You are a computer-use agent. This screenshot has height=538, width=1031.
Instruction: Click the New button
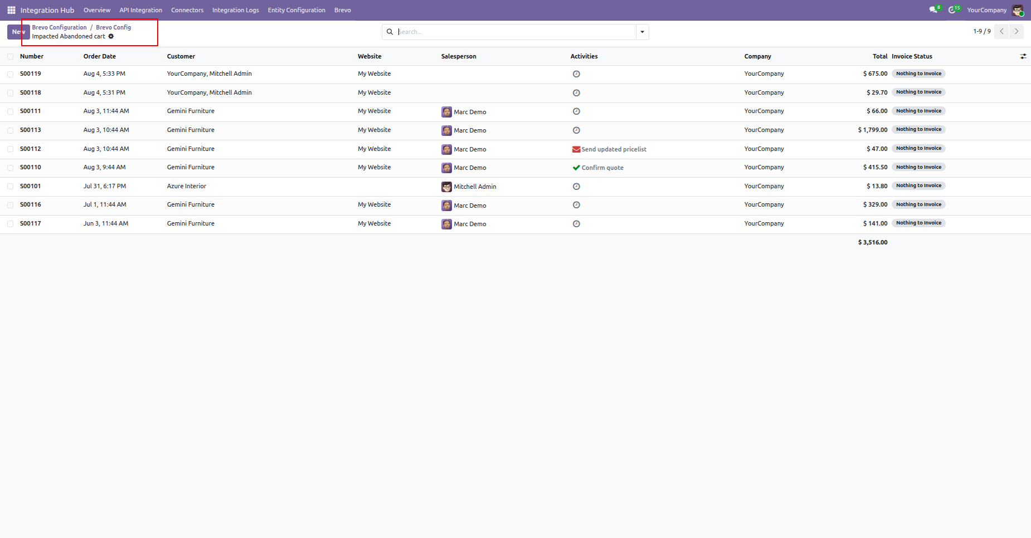point(18,32)
